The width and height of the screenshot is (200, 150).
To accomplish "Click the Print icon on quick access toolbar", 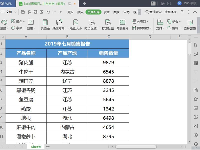I will [x=36, y=12].
